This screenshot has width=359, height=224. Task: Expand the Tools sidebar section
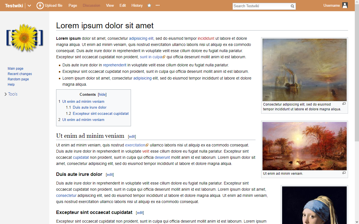point(11,94)
